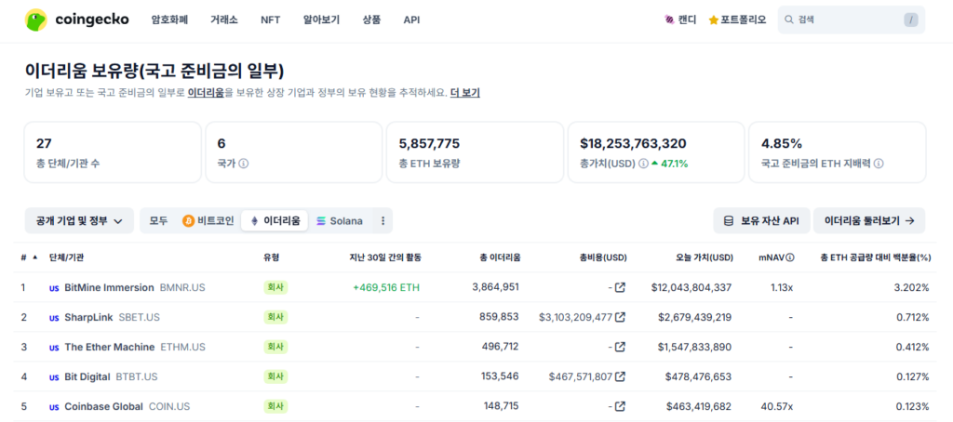Open the 거래소 menu
The image size is (953, 422).
pyautogui.click(x=224, y=20)
